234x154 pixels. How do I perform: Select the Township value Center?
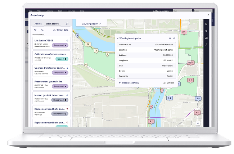pos(170,76)
